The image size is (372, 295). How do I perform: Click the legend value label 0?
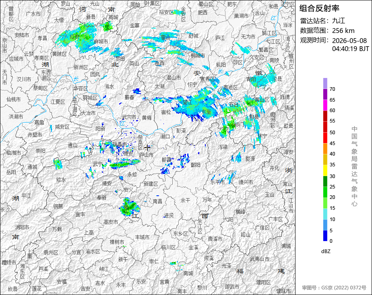pos(331,241)
